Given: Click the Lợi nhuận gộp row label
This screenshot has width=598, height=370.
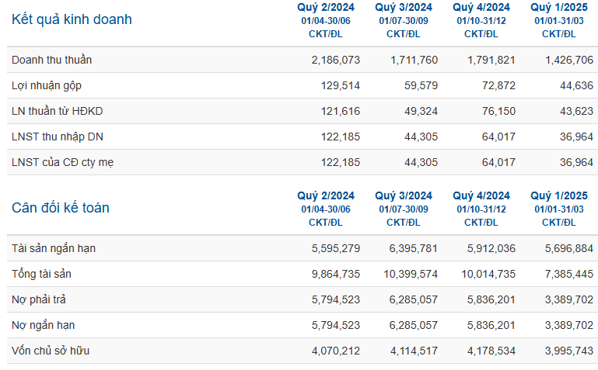Looking at the screenshot, I should click(x=47, y=85).
